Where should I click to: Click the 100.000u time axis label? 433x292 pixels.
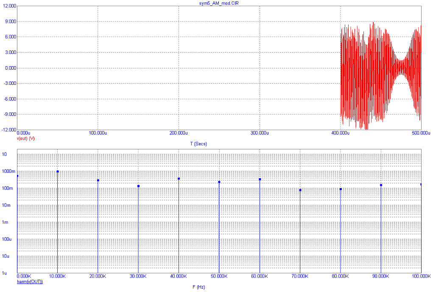point(98,133)
